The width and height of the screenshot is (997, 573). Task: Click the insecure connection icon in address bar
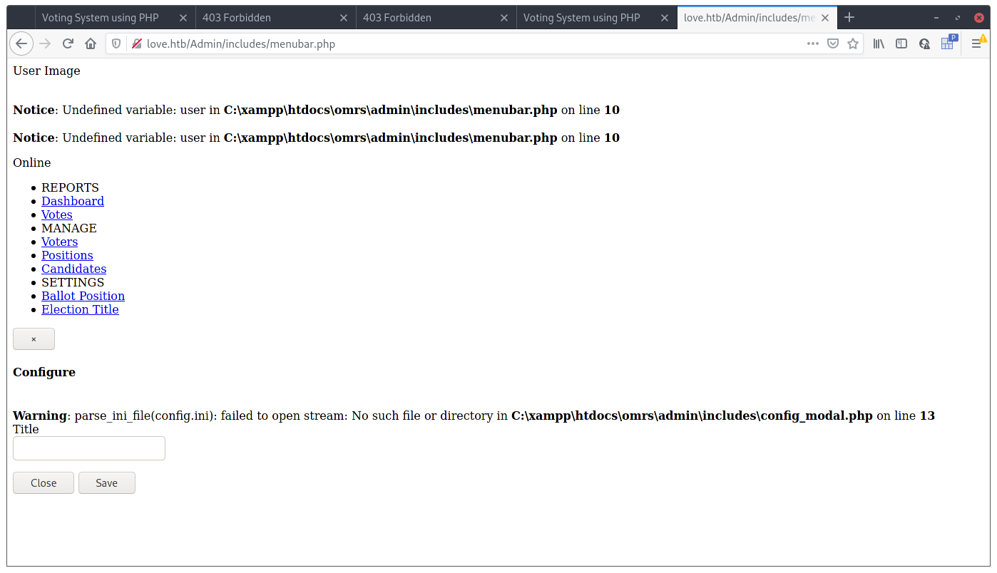(135, 43)
